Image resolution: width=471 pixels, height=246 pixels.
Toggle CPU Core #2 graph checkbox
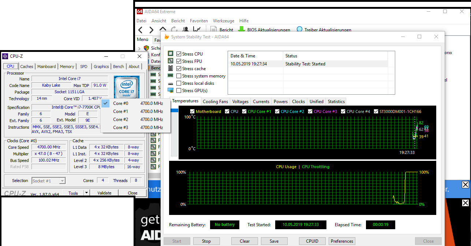277,111
